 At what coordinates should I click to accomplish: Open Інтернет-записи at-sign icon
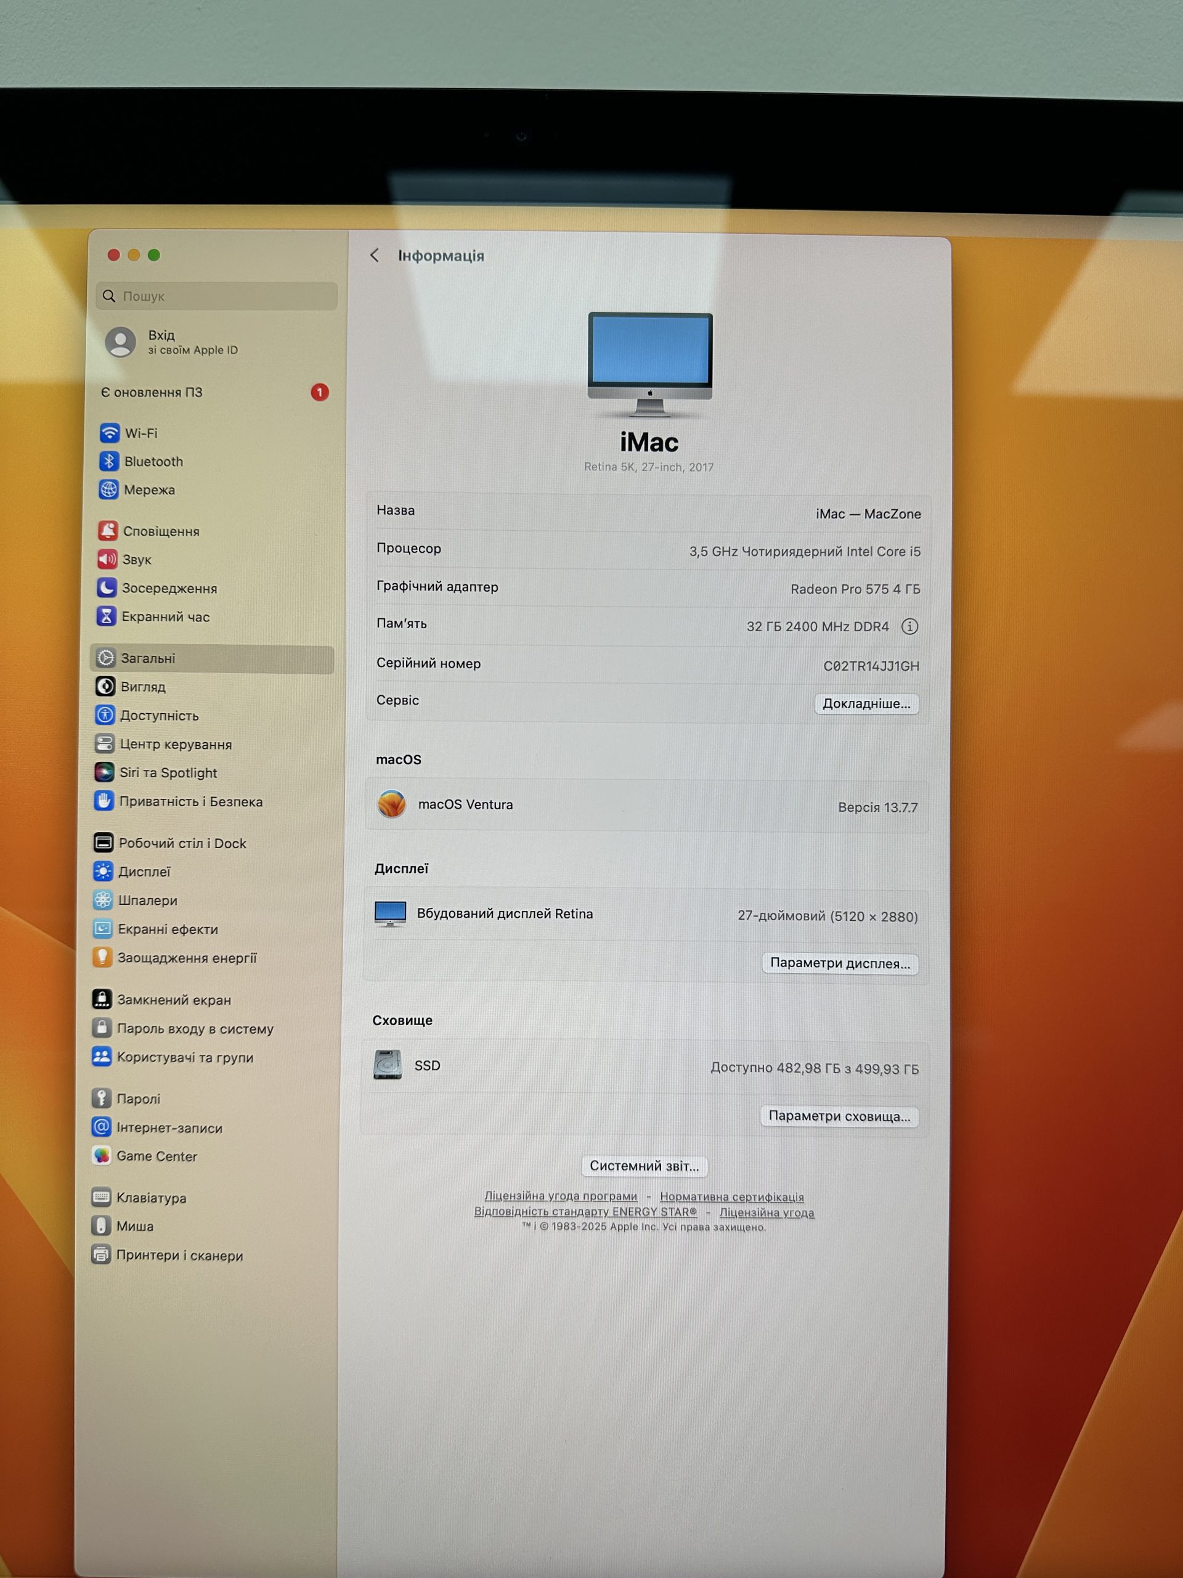click(x=101, y=1127)
